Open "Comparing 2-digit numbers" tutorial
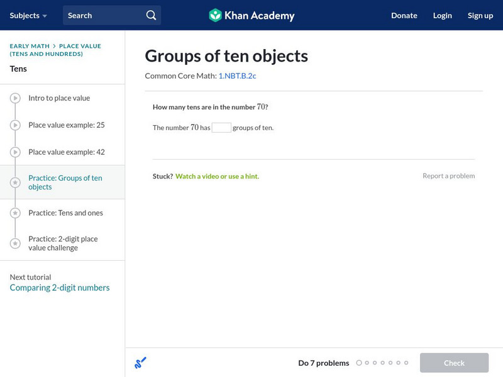 coord(58,287)
